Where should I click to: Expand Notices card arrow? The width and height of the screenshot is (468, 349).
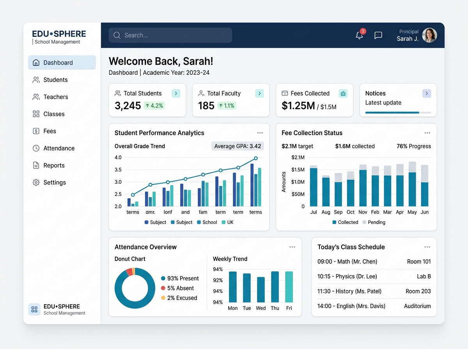click(427, 93)
